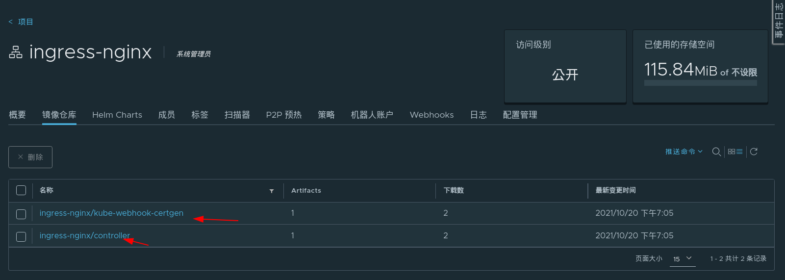Refresh the repository list

(x=754, y=152)
